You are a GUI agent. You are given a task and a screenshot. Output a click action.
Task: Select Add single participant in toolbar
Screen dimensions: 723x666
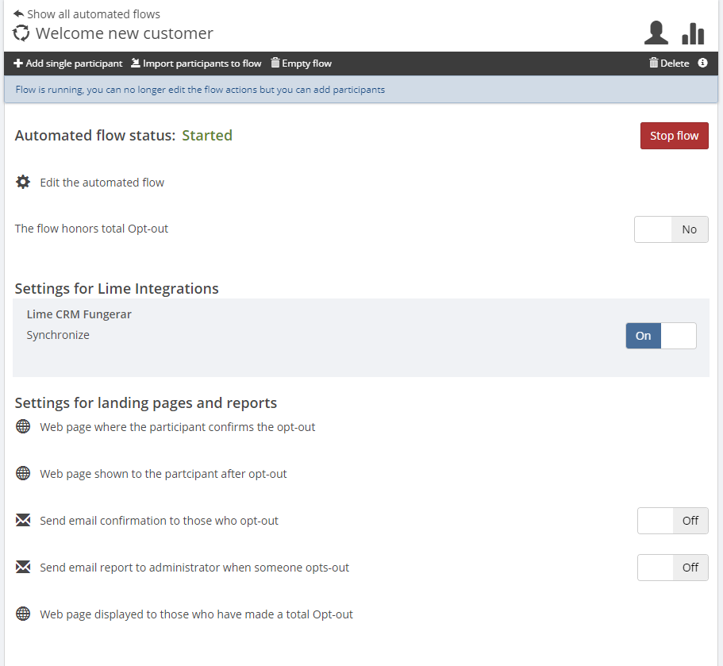point(68,64)
